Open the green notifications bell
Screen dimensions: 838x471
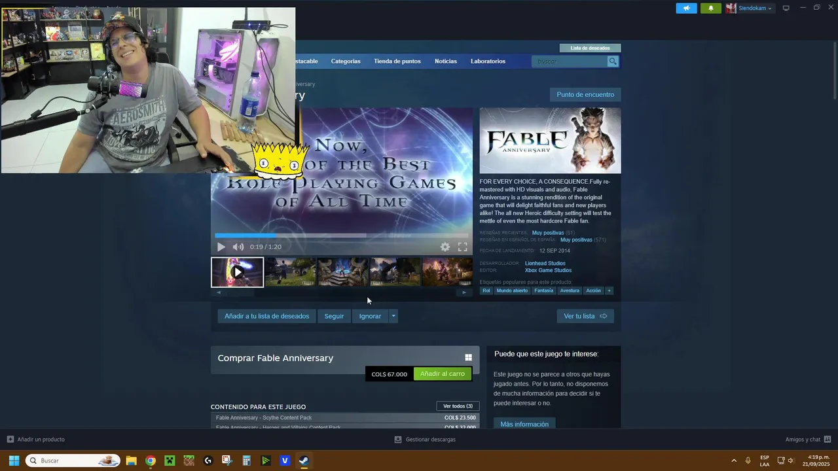711,8
